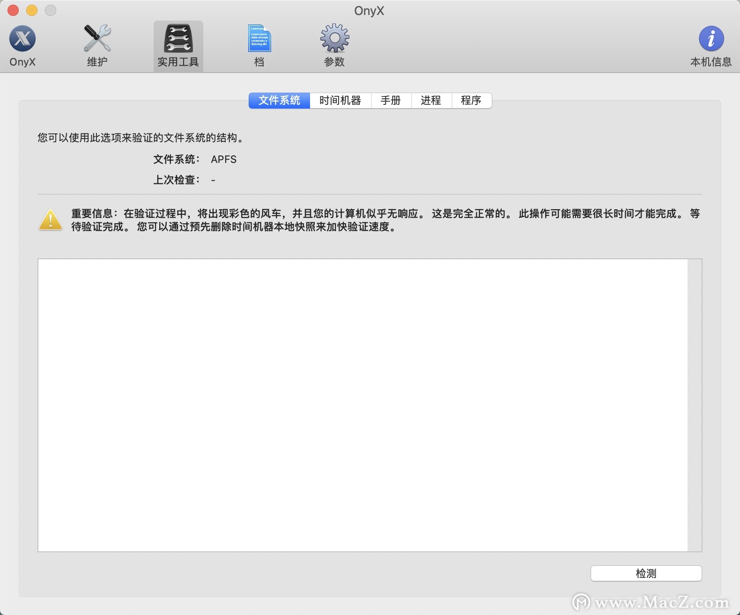Click inside the empty results log area
Image resolution: width=740 pixels, height=615 pixels.
pos(363,405)
